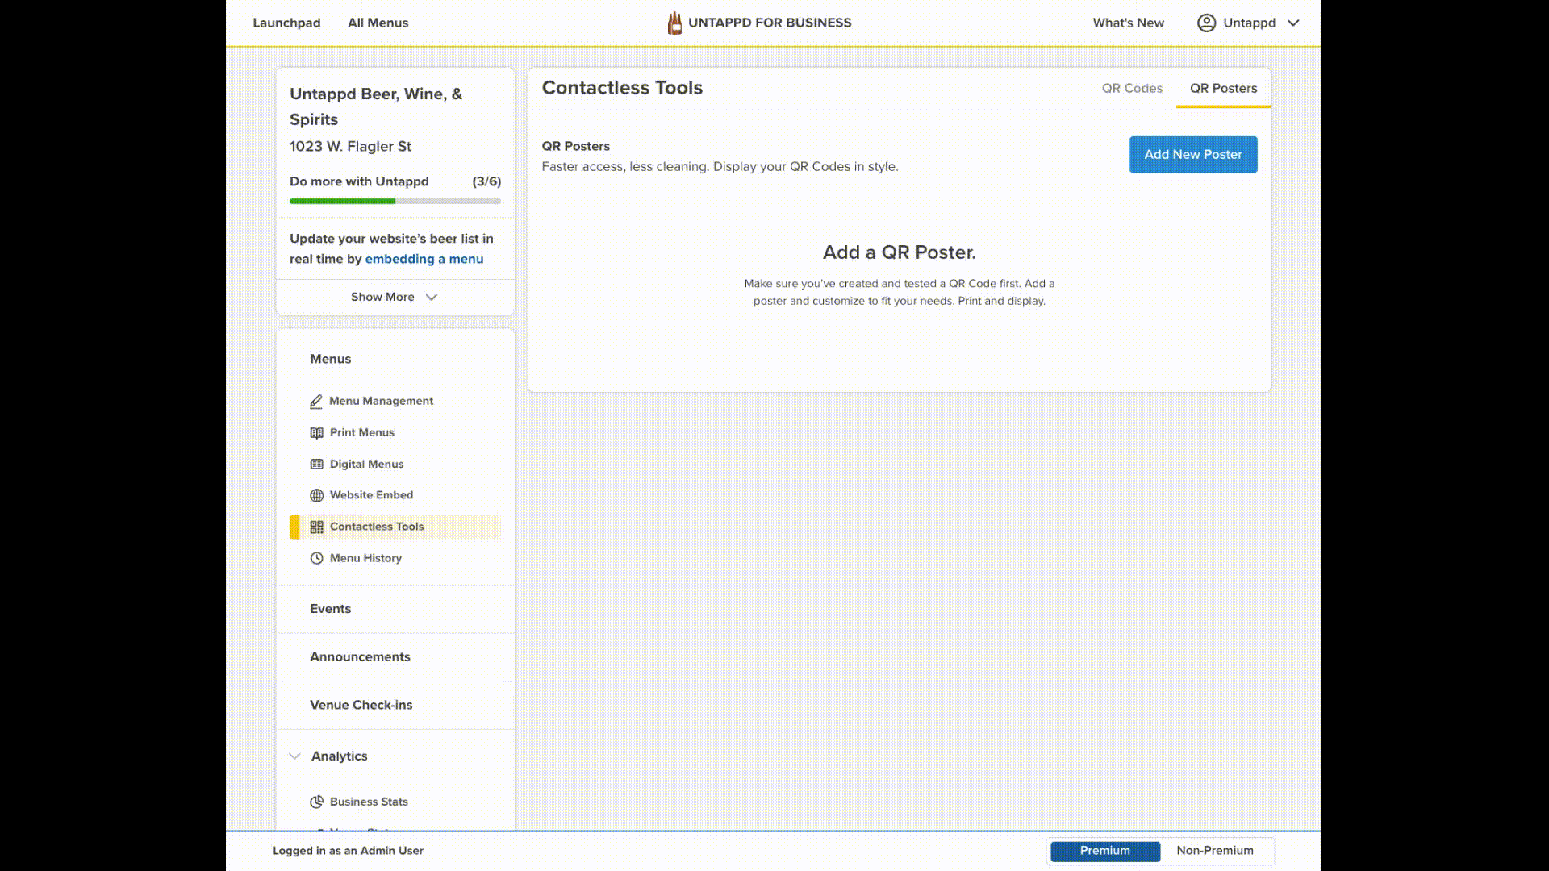Switch to the QR Codes tab
1549x871 pixels.
pyautogui.click(x=1132, y=89)
